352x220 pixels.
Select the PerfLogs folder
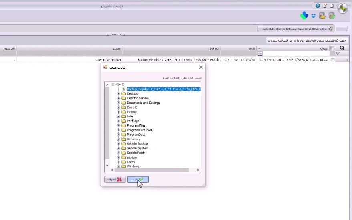point(133,121)
